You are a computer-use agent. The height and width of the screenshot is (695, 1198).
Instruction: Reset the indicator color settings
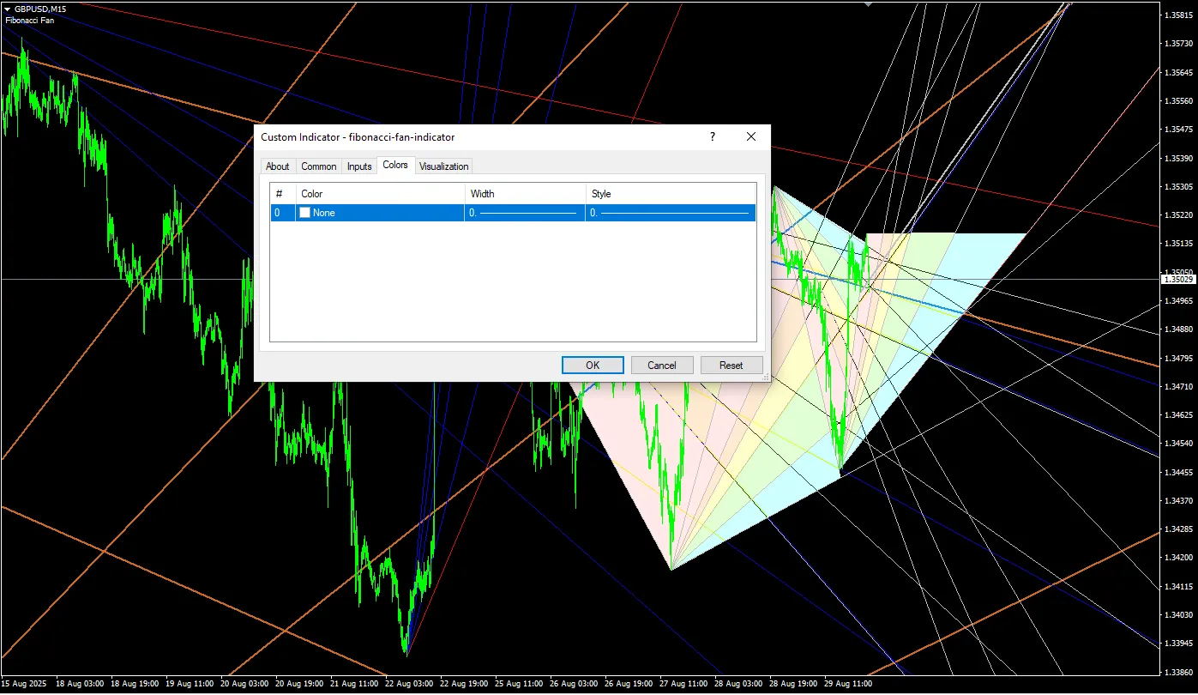click(731, 366)
